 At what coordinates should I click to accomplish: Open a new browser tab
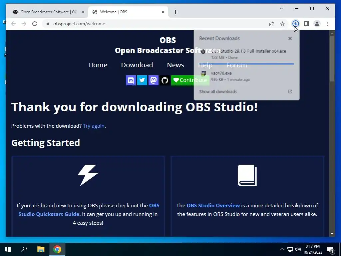pyautogui.click(x=175, y=12)
